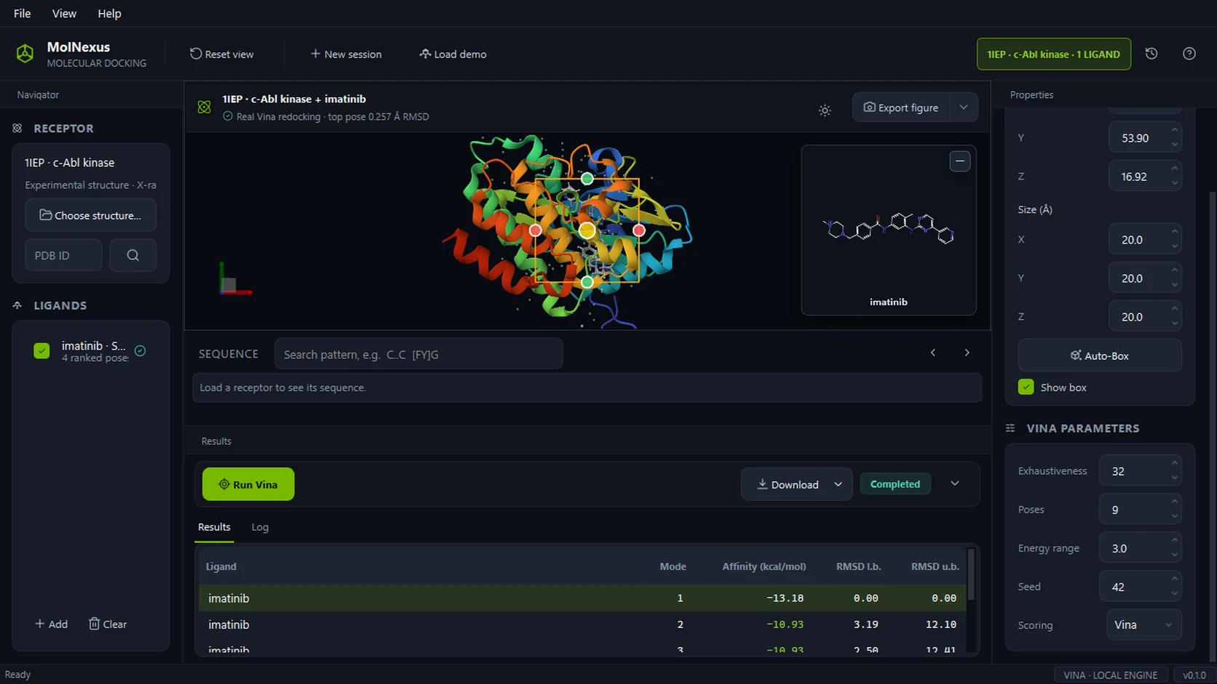The width and height of the screenshot is (1217, 684).
Task: Click the center Z value 16.92 field
Action: tap(1144, 176)
